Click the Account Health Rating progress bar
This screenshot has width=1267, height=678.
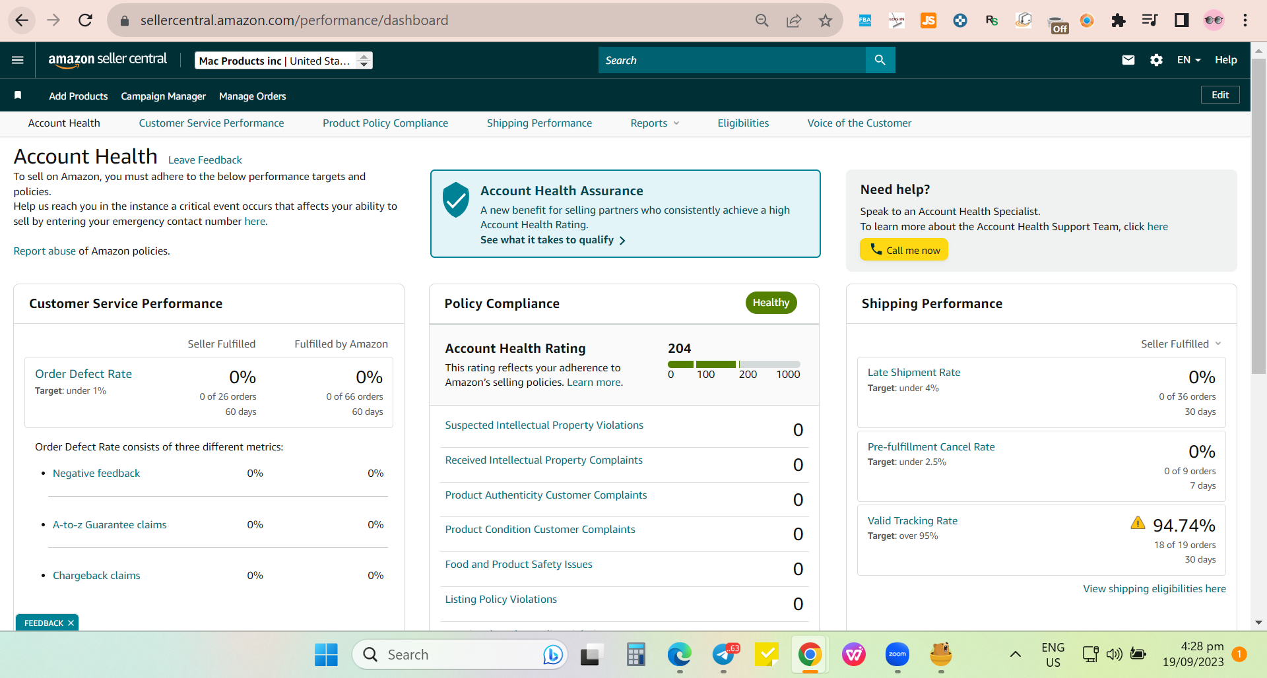734,364
